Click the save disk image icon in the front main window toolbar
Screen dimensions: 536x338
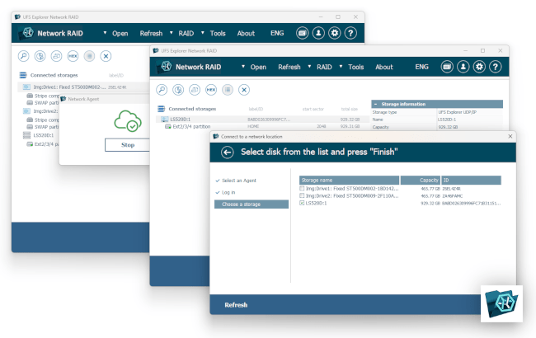point(195,90)
